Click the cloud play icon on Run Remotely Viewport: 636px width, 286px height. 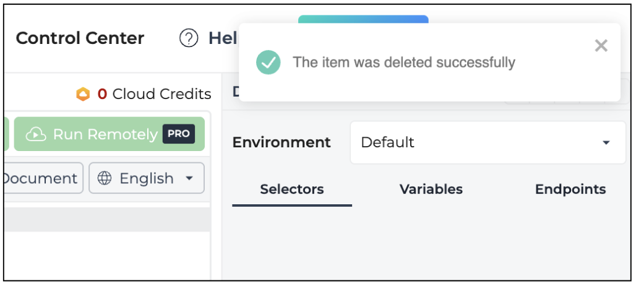36,134
